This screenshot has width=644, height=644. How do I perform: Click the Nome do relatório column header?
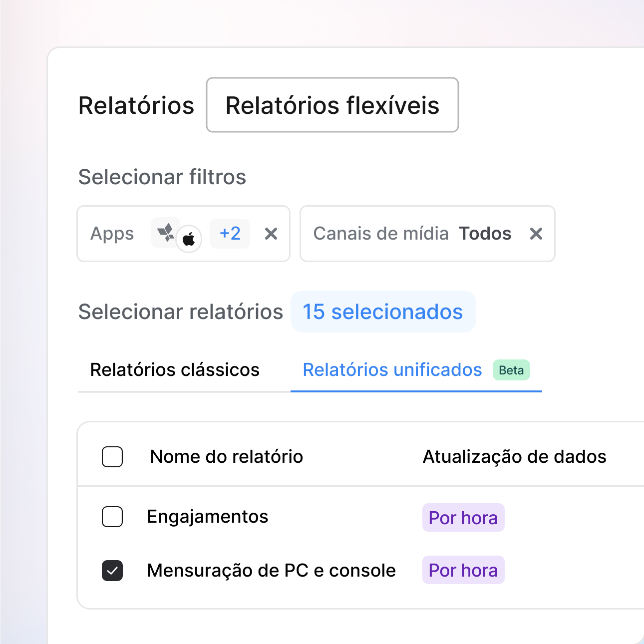pyautogui.click(x=227, y=457)
